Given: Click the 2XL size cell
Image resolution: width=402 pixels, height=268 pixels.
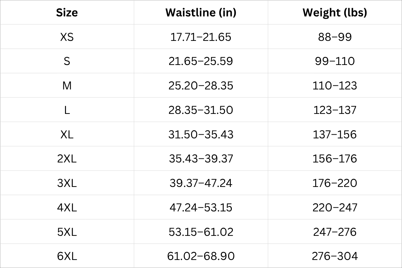Looking at the screenshot, I should pyautogui.click(x=67, y=159).
